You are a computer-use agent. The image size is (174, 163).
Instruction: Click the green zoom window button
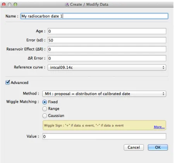(16, 5)
